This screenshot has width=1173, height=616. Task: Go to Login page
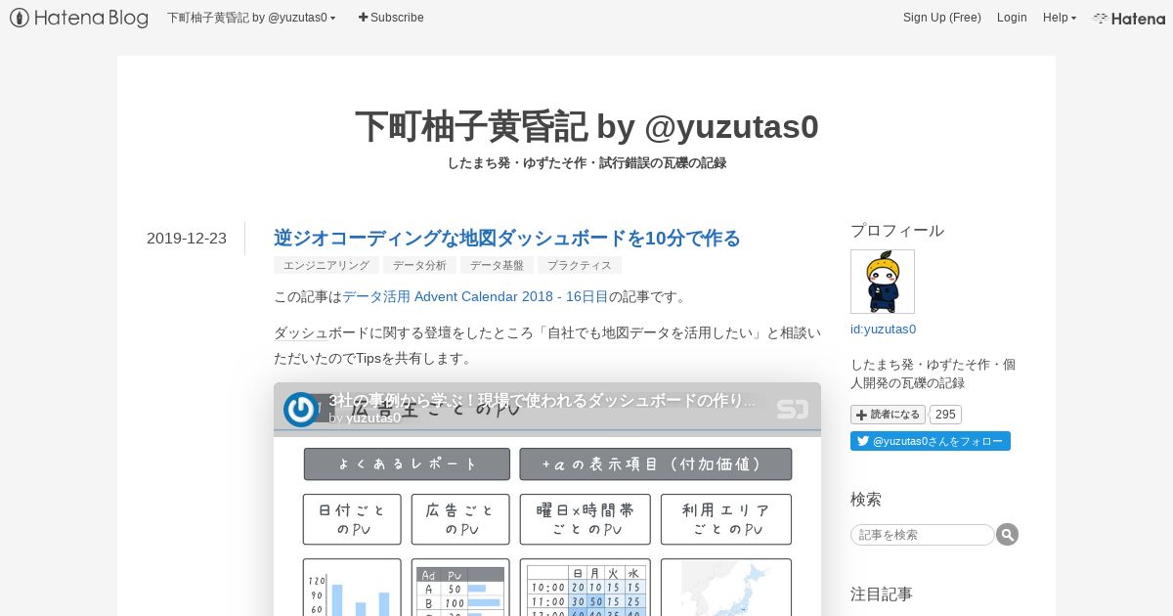(1012, 18)
